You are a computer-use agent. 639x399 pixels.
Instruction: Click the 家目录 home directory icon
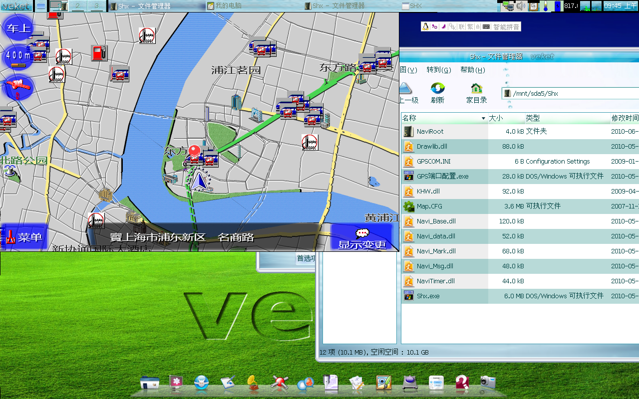click(x=477, y=93)
